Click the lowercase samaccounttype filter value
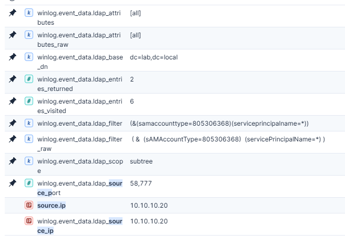 pyautogui.click(x=219, y=124)
